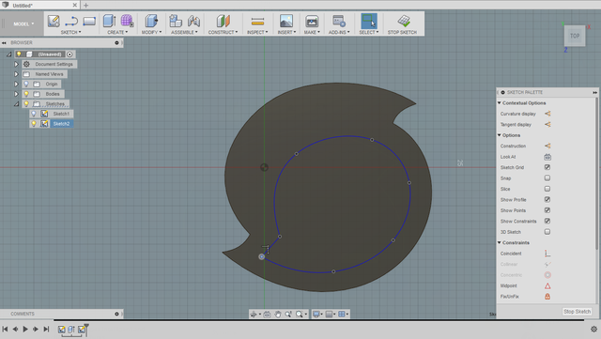
Task: Close the Untitled document tab
Action: [75, 5]
